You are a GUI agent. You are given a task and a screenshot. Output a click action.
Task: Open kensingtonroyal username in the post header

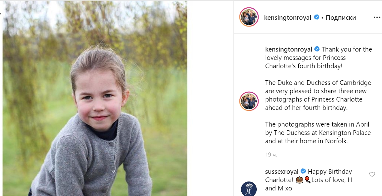pyautogui.click(x=287, y=18)
